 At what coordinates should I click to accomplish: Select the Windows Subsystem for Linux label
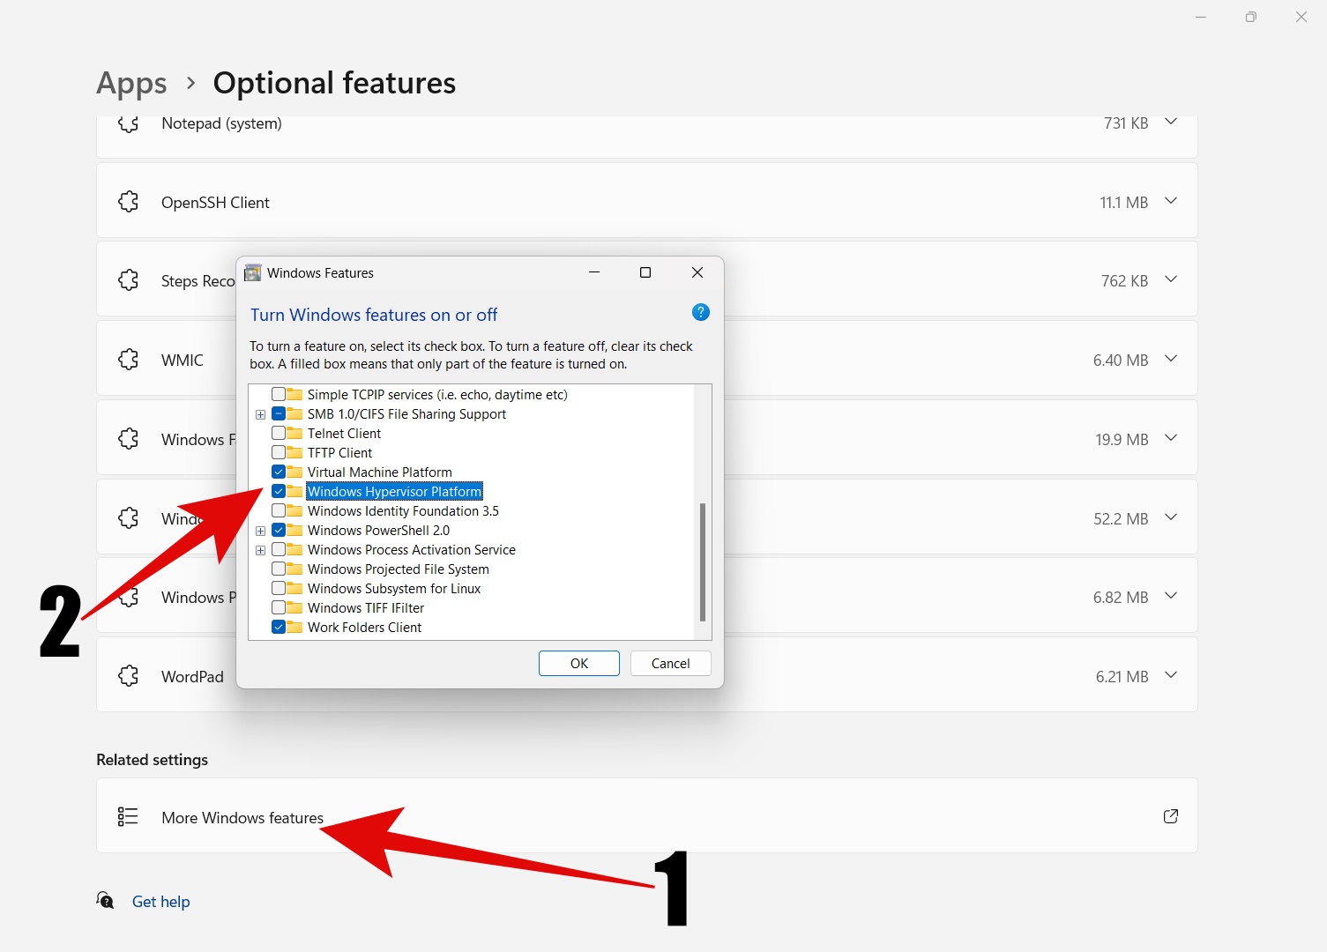point(394,588)
